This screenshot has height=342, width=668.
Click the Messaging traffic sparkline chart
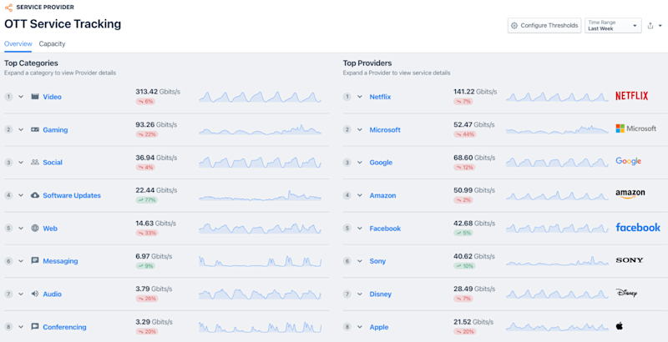click(x=260, y=261)
